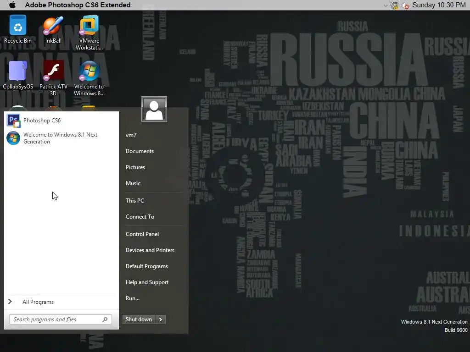Open the Apple logo menu
Viewport: 470px width, 352px height.
point(12,5)
